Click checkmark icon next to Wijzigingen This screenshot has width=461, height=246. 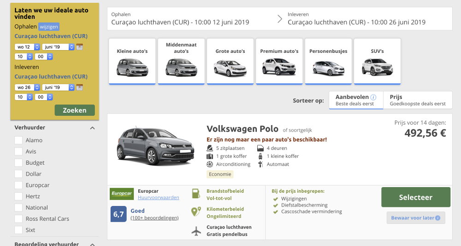[x=276, y=199]
